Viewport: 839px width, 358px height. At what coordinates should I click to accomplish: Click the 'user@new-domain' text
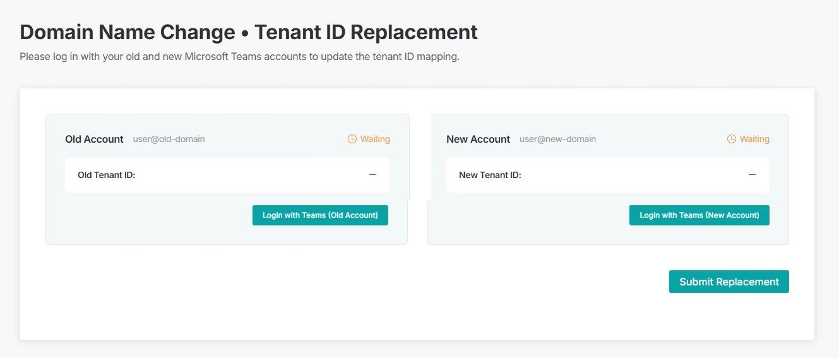[x=557, y=139]
